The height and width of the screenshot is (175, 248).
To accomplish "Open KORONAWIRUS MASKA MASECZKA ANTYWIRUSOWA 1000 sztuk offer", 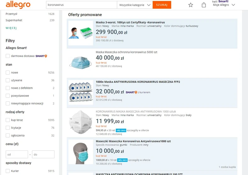I will [136, 111].
